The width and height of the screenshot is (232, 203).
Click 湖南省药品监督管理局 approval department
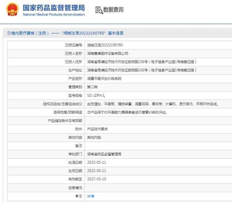click(x=104, y=154)
